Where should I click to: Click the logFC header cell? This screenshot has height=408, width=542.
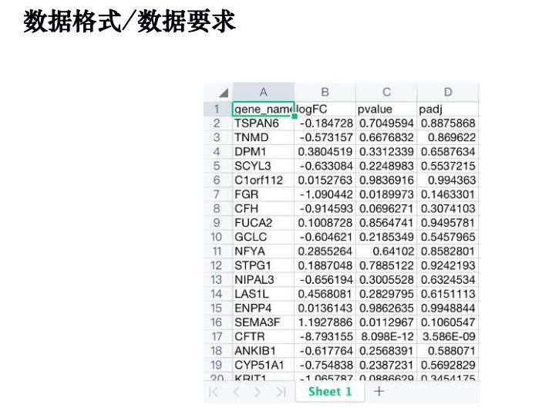(x=325, y=109)
